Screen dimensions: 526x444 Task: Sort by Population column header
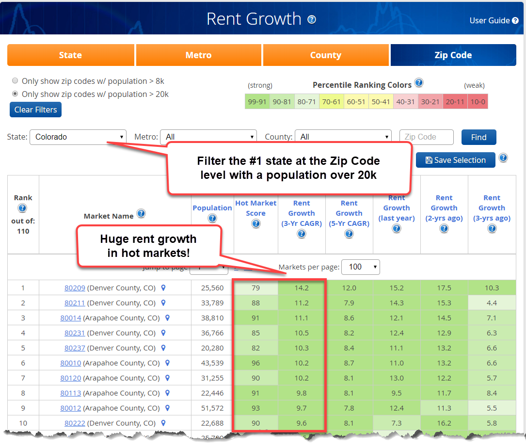coord(212,208)
